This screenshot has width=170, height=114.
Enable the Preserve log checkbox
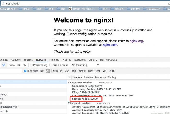(x=31, y=65)
